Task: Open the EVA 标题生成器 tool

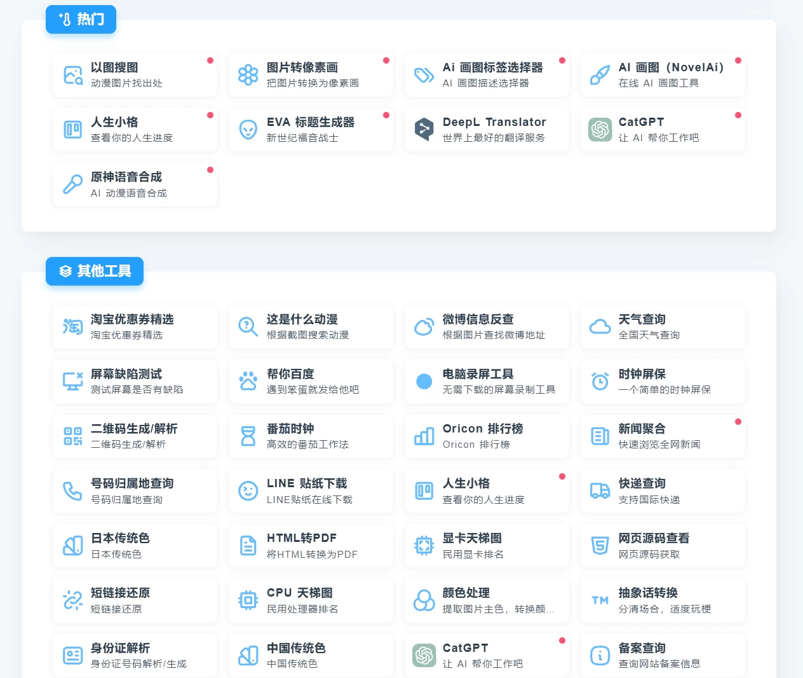Action: pos(311,130)
